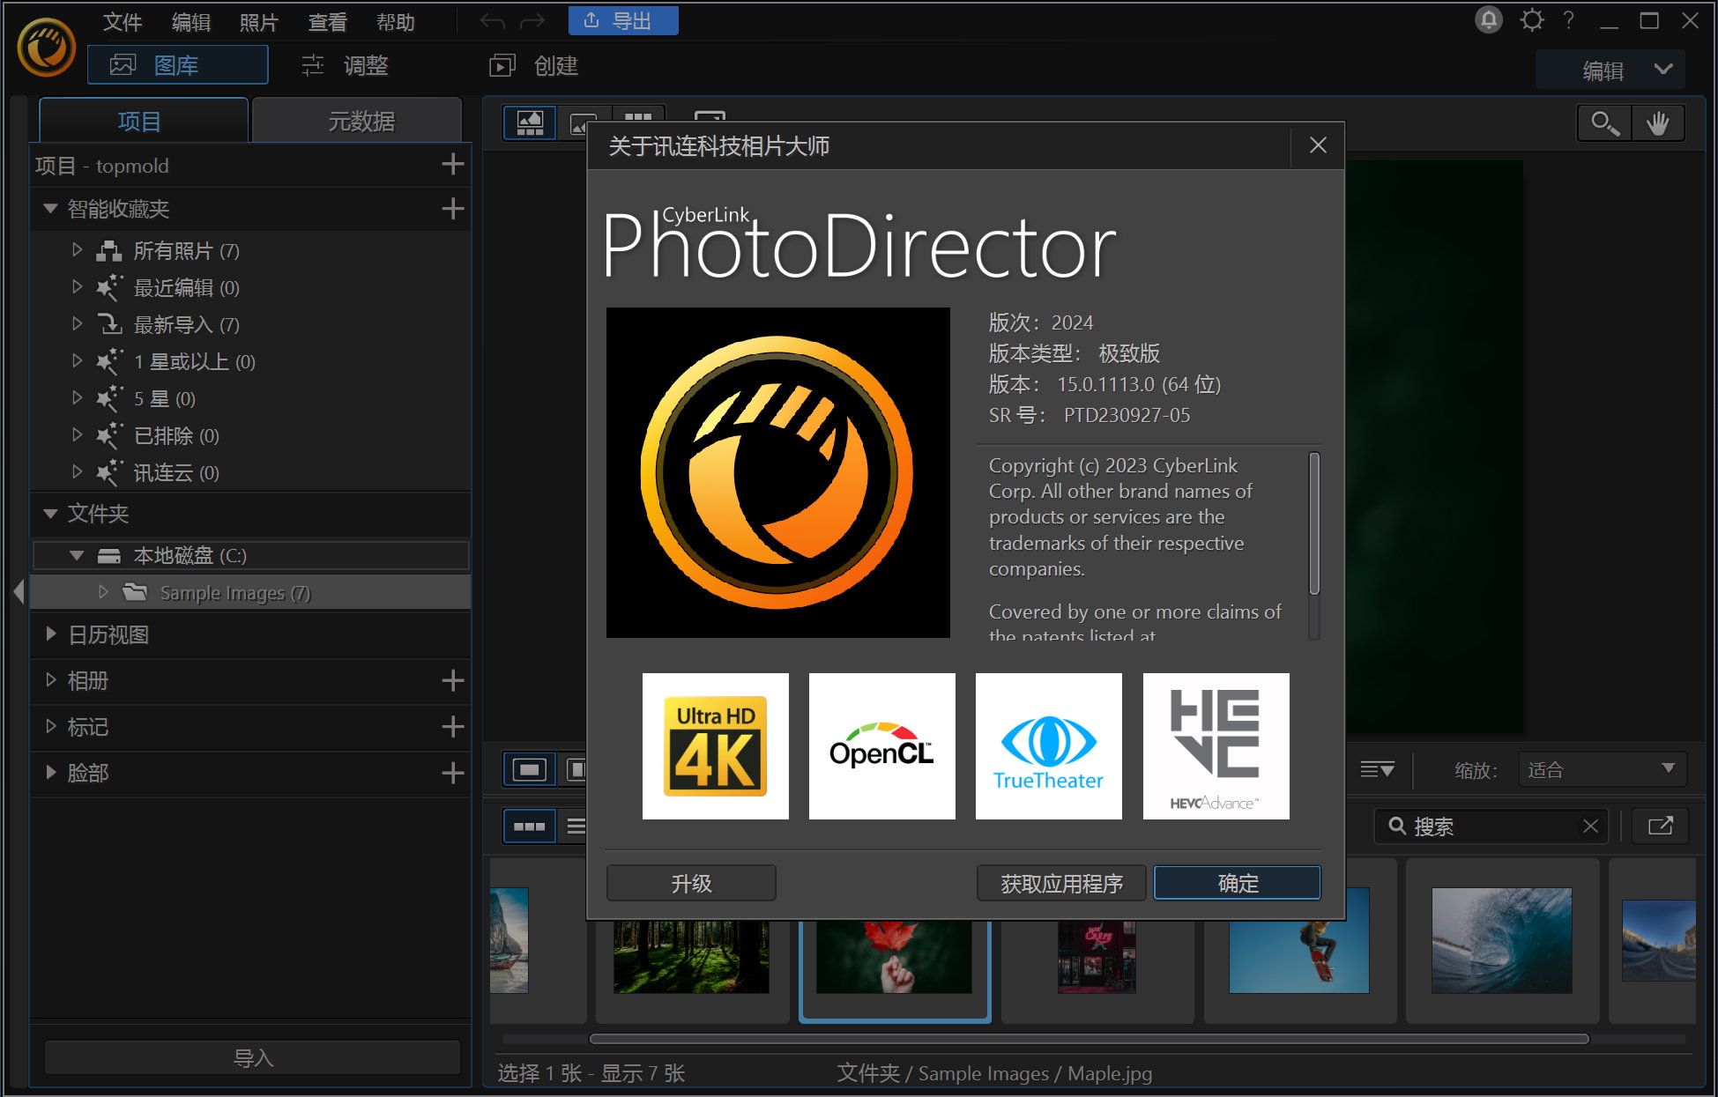The width and height of the screenshot is (1718, 1097).
Task: Switch to viewer and browser layout mode
Action: point(530,123)
